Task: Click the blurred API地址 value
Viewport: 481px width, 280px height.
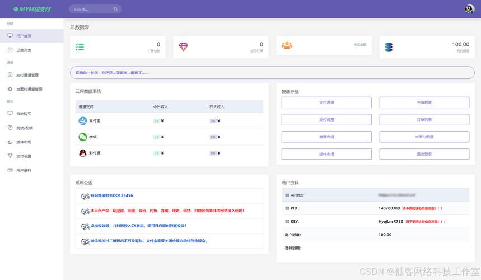Action: pos(397,195)
